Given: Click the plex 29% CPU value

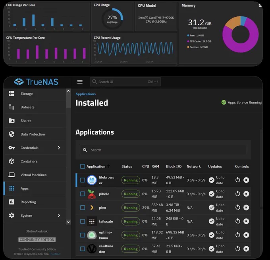Looking at the screenshot, I should tap(146, 208).
